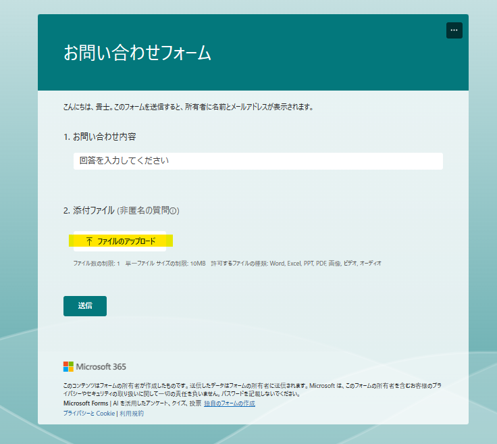The image size is (497, 444).
Task: Click the このコンテンツはフォームの所有者 disclaimer text
Action: point(253,390)
